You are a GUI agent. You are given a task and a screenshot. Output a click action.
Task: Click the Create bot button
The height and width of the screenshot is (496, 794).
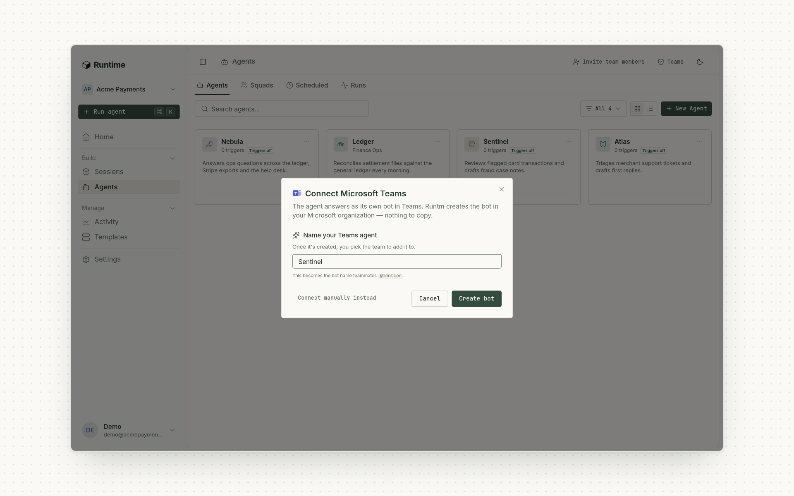coord(476,298)
